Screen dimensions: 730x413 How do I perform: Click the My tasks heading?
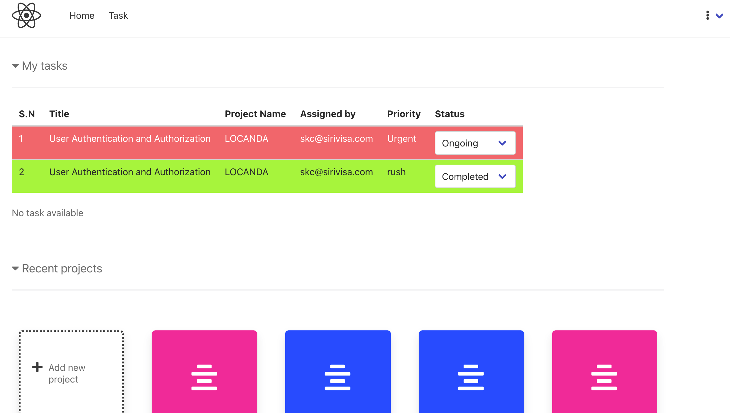pyautogui.click(x=45, y=66)
